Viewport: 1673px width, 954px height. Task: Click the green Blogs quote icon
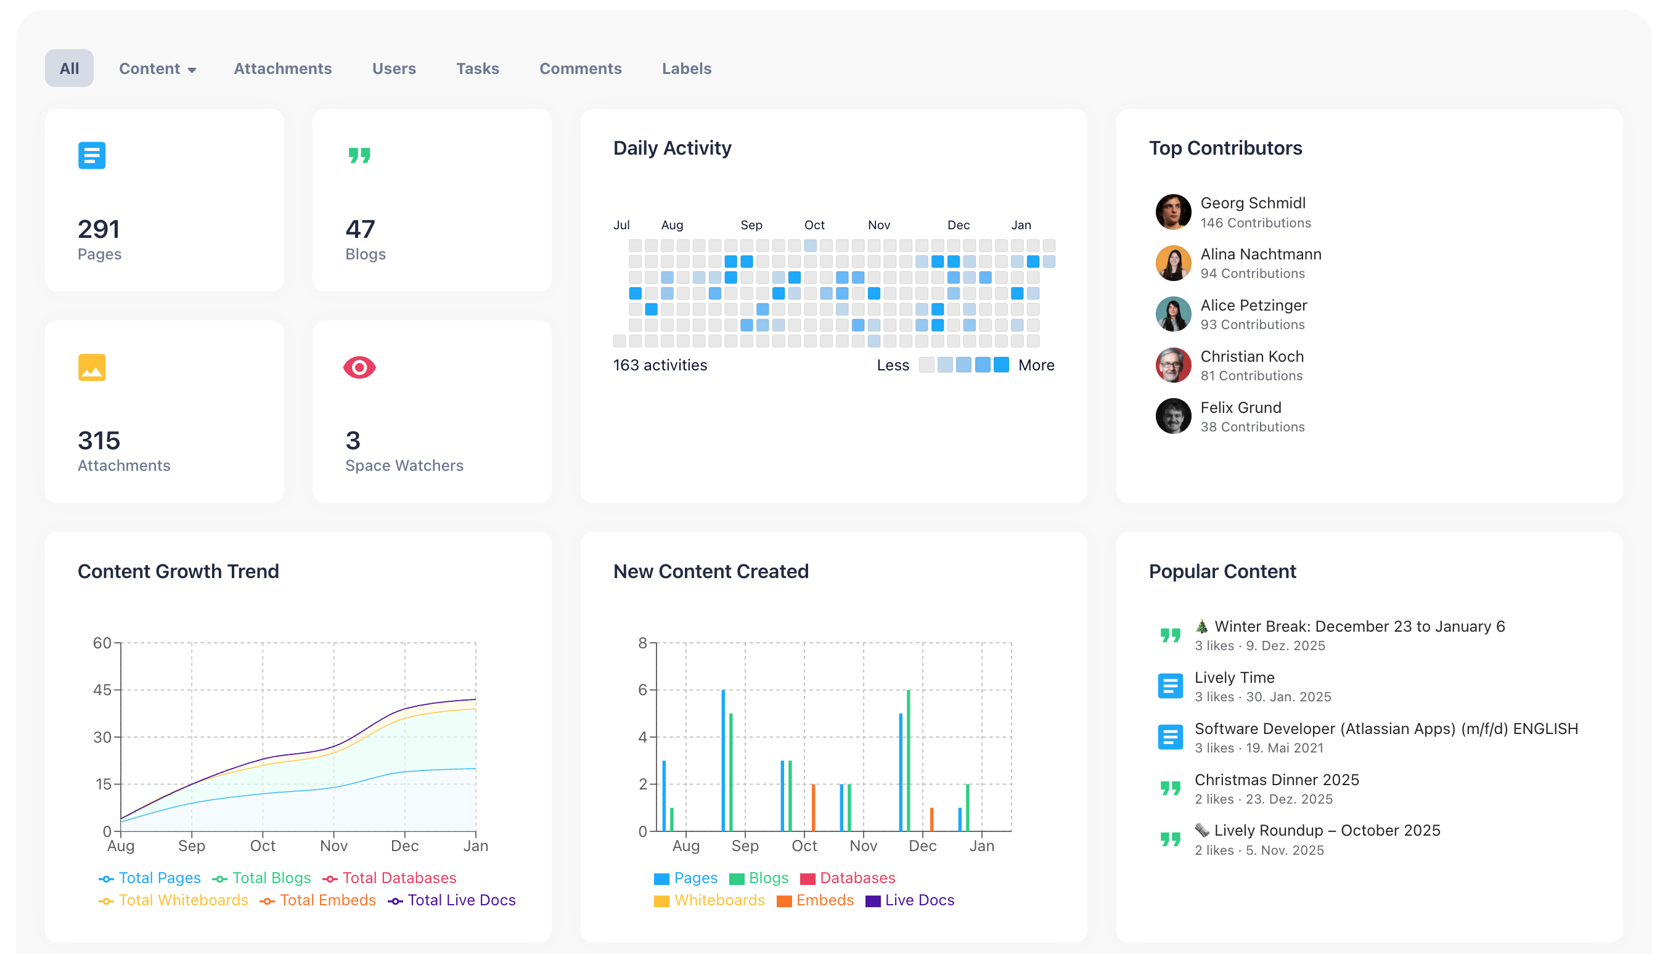[x=359, y=156]
